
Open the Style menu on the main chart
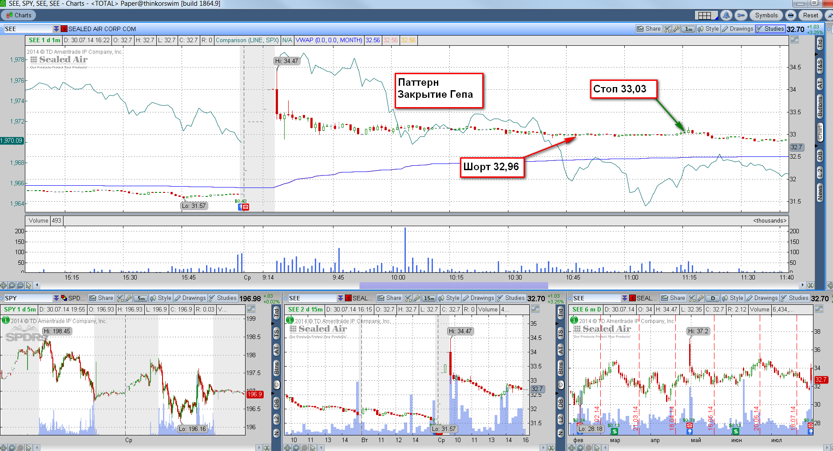pos(708,29)
